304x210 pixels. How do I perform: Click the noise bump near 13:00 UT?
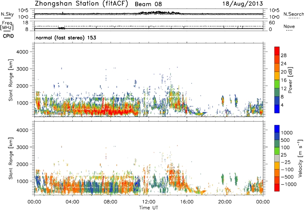point(158,13)
